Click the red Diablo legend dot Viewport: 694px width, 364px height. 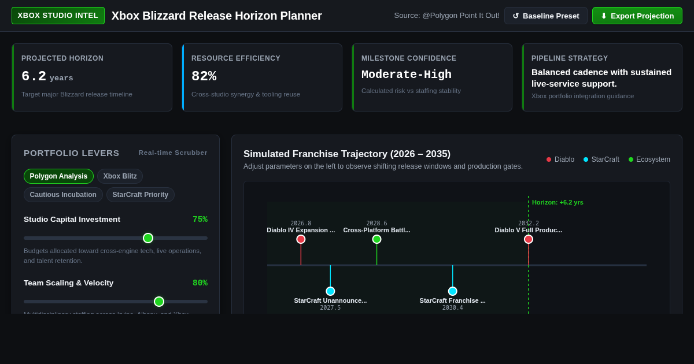[549, 159]
